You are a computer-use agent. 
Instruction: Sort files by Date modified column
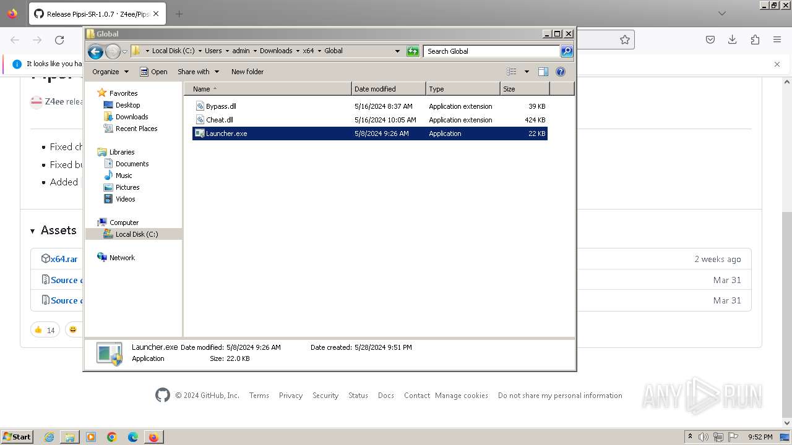(389, 89)
